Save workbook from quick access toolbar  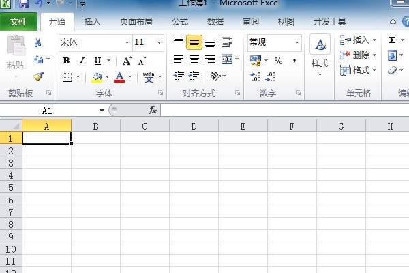(24, 3)
